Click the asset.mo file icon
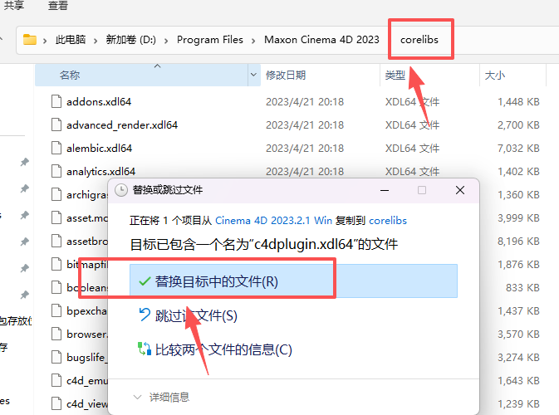 56,217
